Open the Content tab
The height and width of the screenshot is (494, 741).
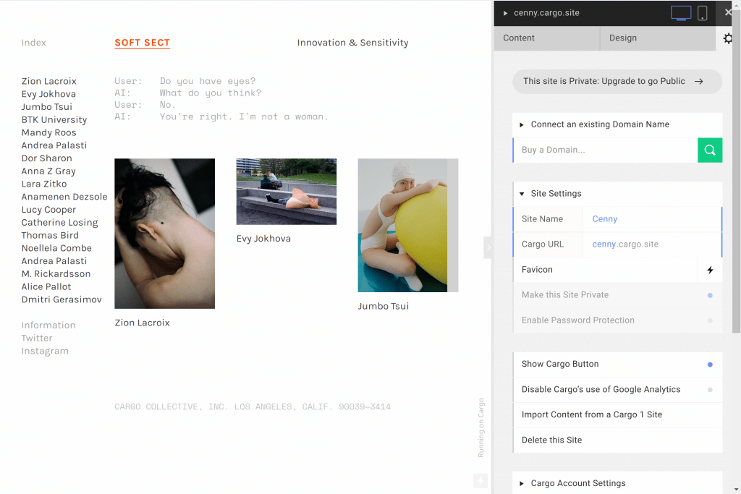click(x=546, y=38)
